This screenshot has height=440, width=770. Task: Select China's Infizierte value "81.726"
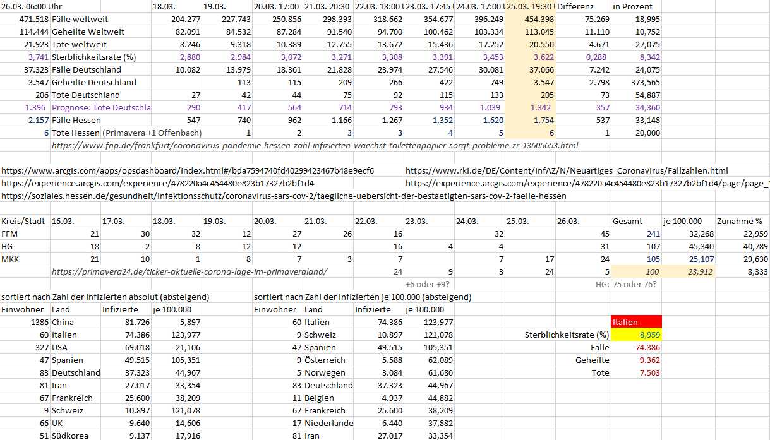click(x=138, y=322)
